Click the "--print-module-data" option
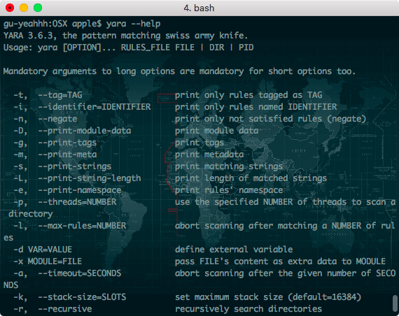399x316 pixels. point(85,131)
